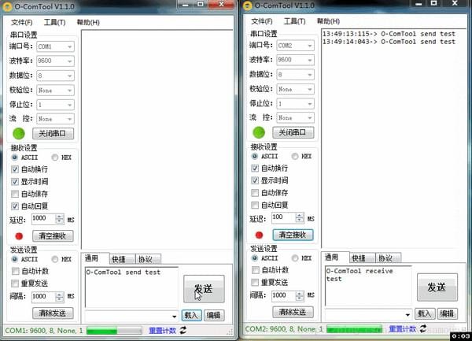Click 编辑 in the left window
Viewport: 472px width, 341px height.
click(x=214, y=315)
